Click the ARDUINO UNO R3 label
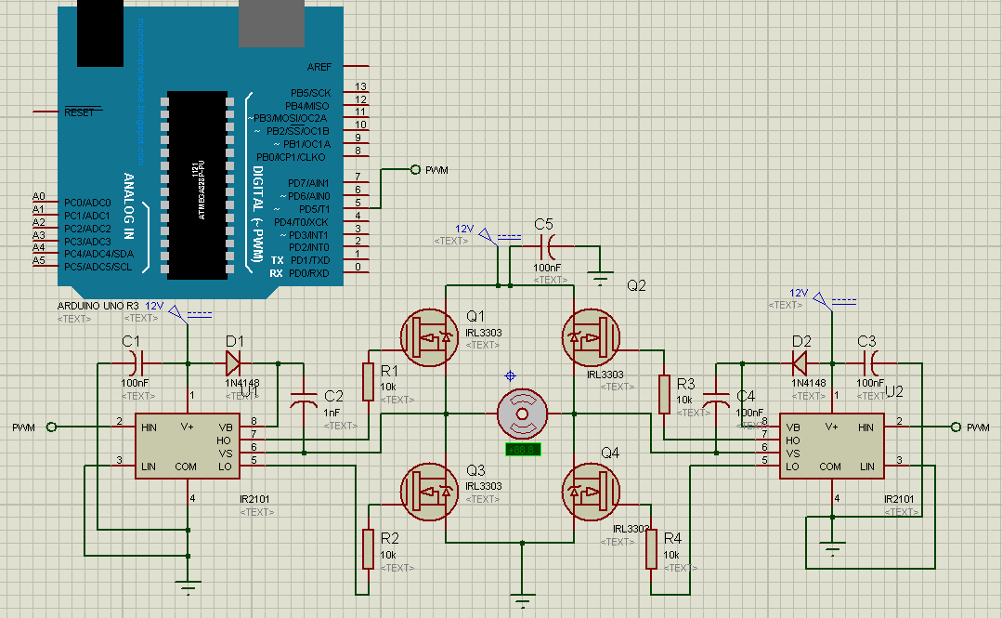The image size is (1002, 618). pos(98,306)
